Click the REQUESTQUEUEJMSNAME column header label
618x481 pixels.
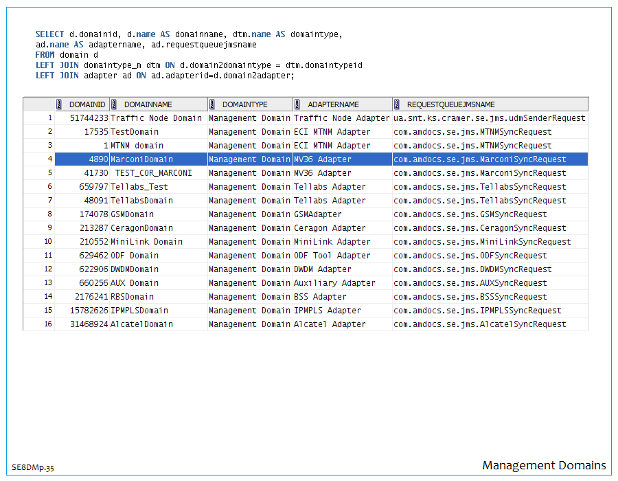[450, 104]
